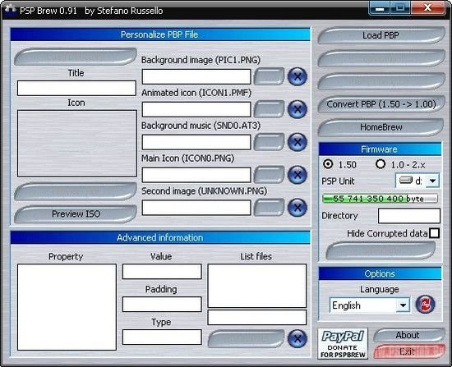The image size is (452, 367).
Task: Clear the Animated icon ICON1.PMF field
Action: 297,109
